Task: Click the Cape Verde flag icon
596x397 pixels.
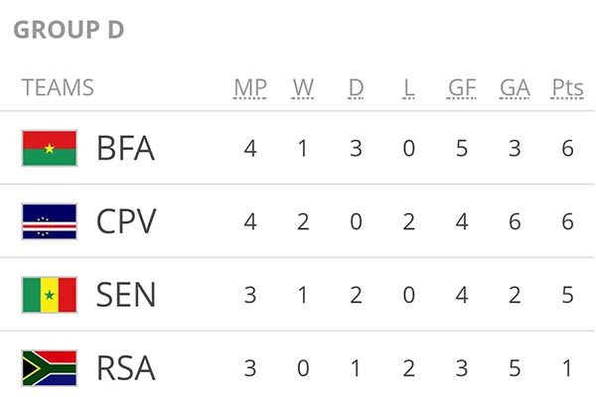Action: (49, 221)
